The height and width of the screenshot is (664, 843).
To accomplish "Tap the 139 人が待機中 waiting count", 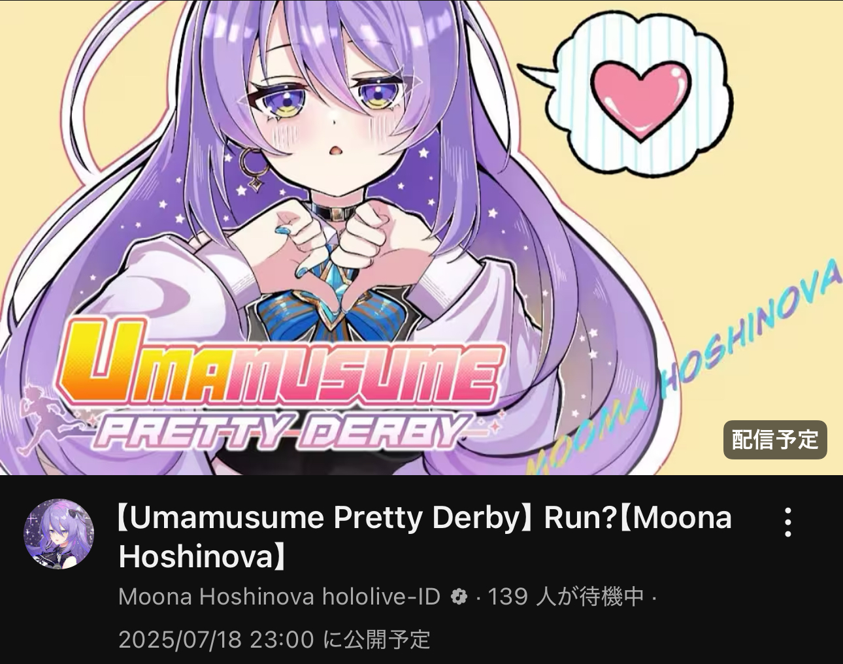I will [x=566, y=597].
